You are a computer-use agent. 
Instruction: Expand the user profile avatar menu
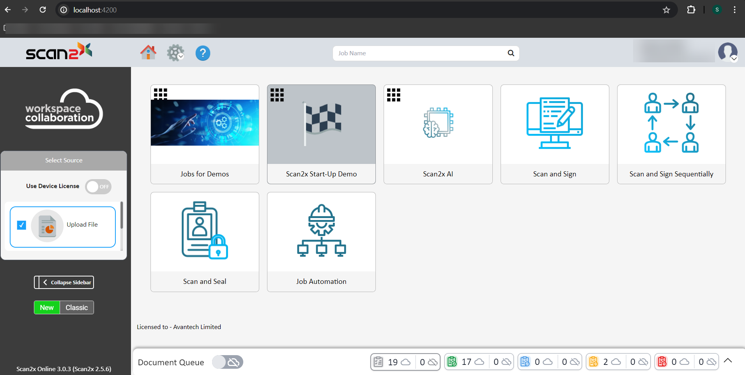727,53
